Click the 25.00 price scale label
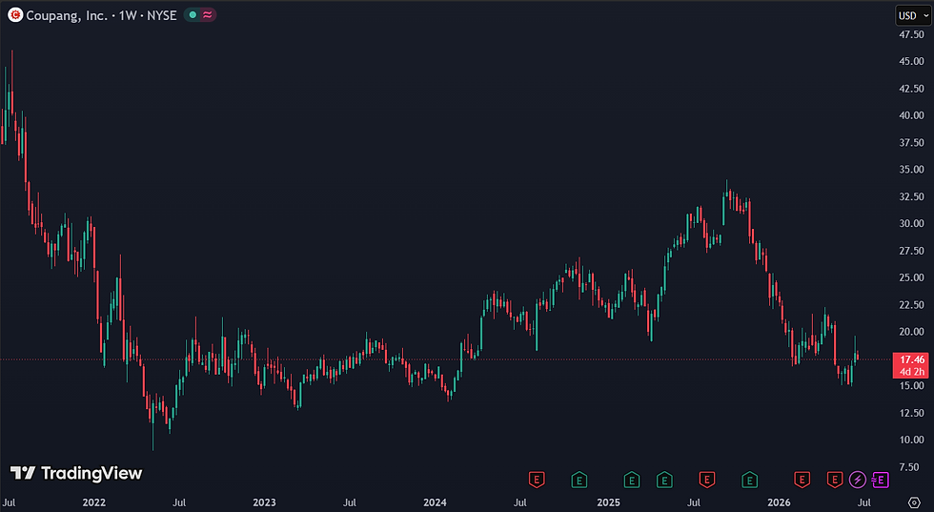934x512 pixels. [x=911, y=277]
